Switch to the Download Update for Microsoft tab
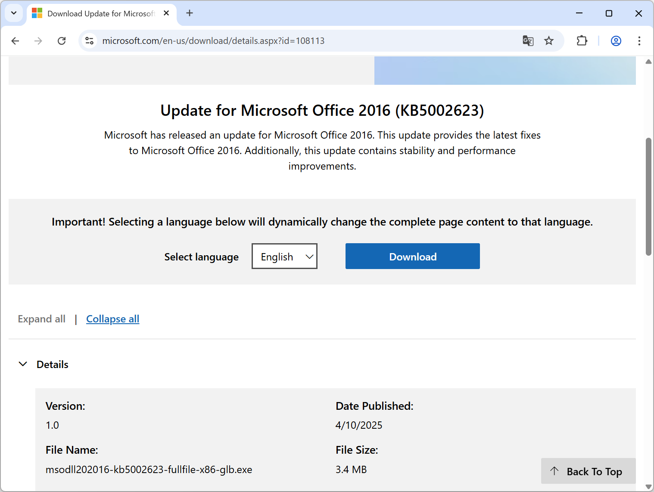Screen dimensions: 654x492 [x=99, y=13]
